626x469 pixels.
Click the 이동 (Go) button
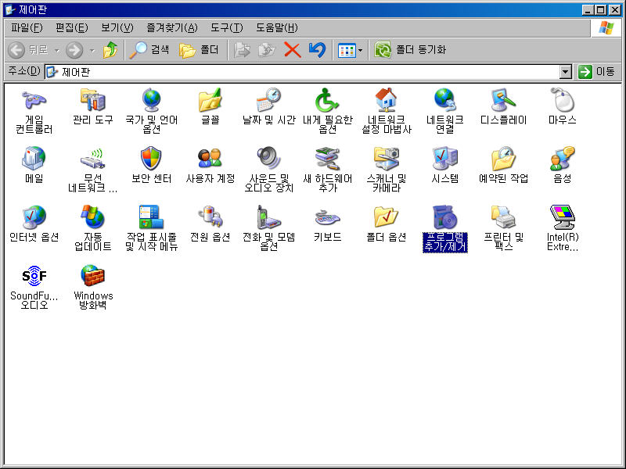(x=596, y=72)
